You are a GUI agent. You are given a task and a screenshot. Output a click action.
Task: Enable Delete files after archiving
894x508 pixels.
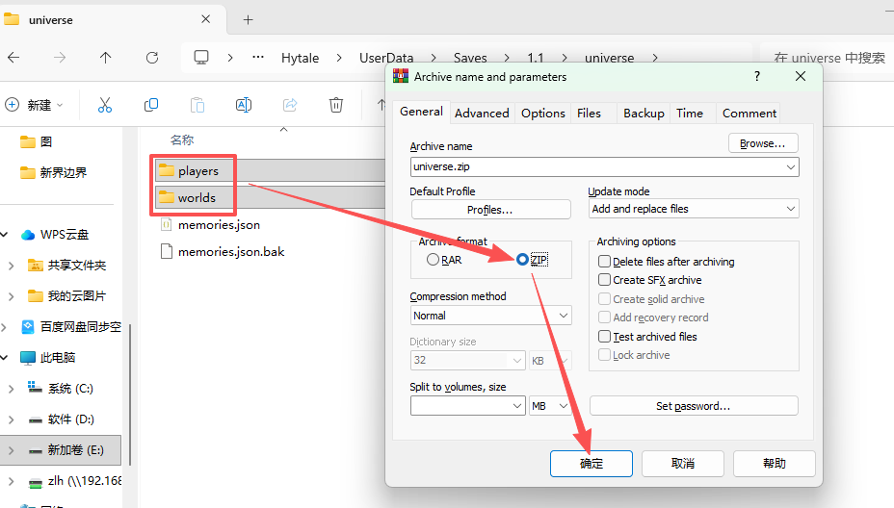pyautogui.click(x=605, y=262)
